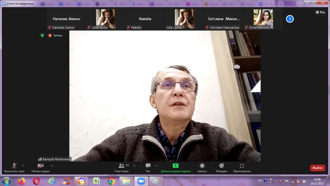Expand participants options arrow
Image resolution: width=330 pixels, height=186 pixels.
click(x=134, y=166)
